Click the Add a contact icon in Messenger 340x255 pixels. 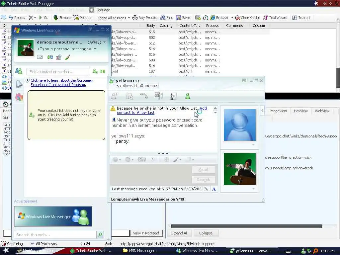pos(95,71)
